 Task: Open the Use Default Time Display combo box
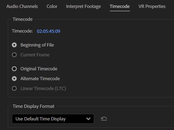[53, 119]
